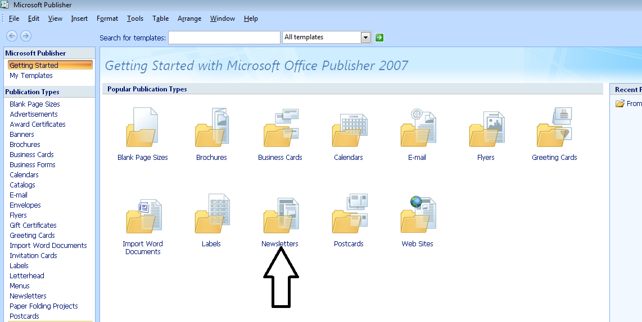Screen dimensions: 642x322
Task: Open the E-mail folder icon
Action: 418,127
